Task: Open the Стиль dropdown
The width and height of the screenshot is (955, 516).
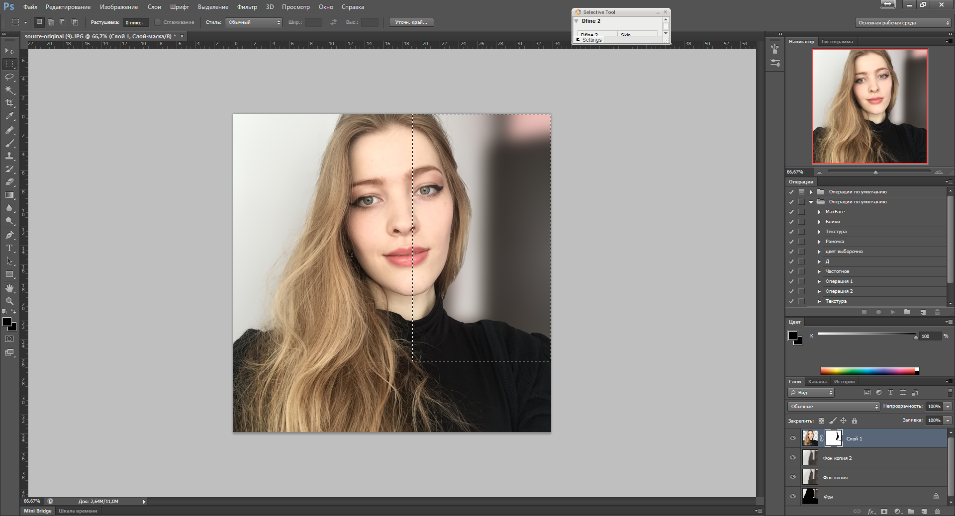Action: 254,22
